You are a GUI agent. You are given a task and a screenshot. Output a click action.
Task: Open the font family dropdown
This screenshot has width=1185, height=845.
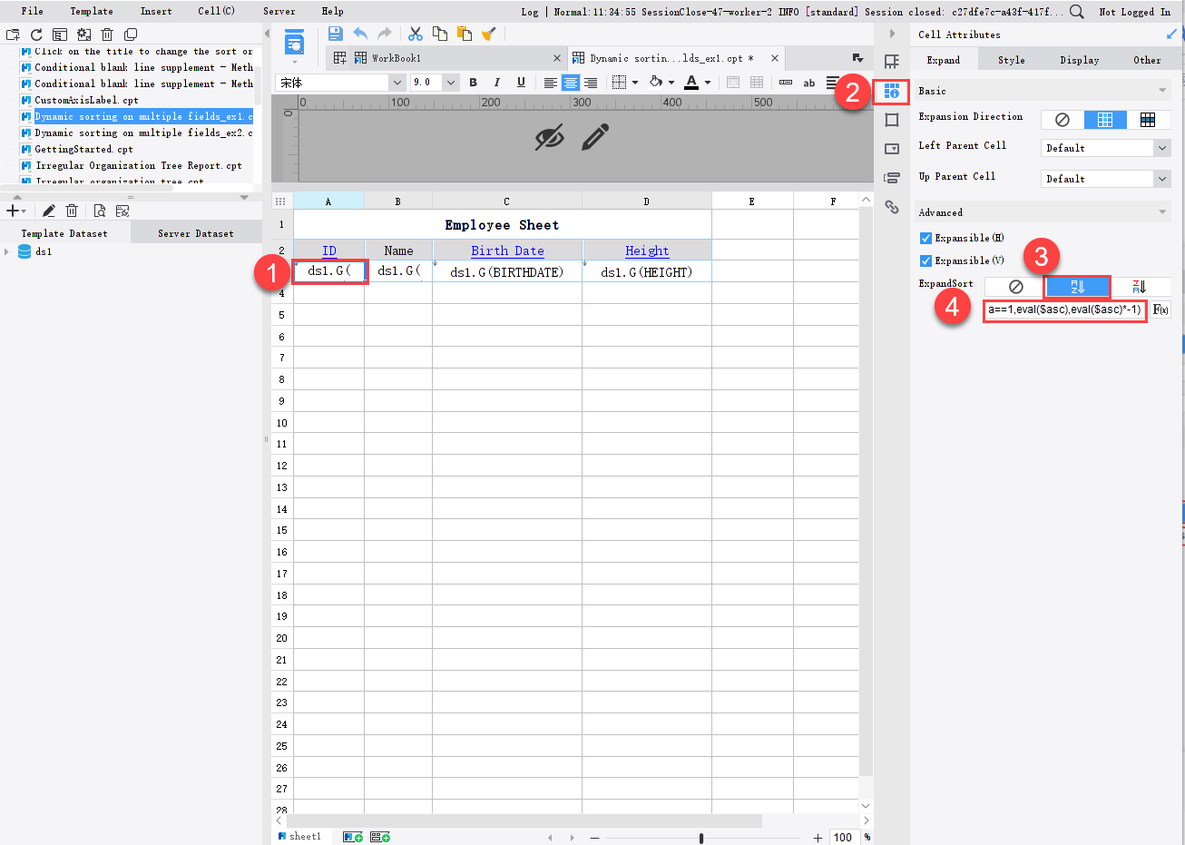(397, 83)
